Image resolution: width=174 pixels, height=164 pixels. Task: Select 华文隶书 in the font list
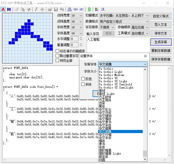pyautogui.click(x=120, y=122)
